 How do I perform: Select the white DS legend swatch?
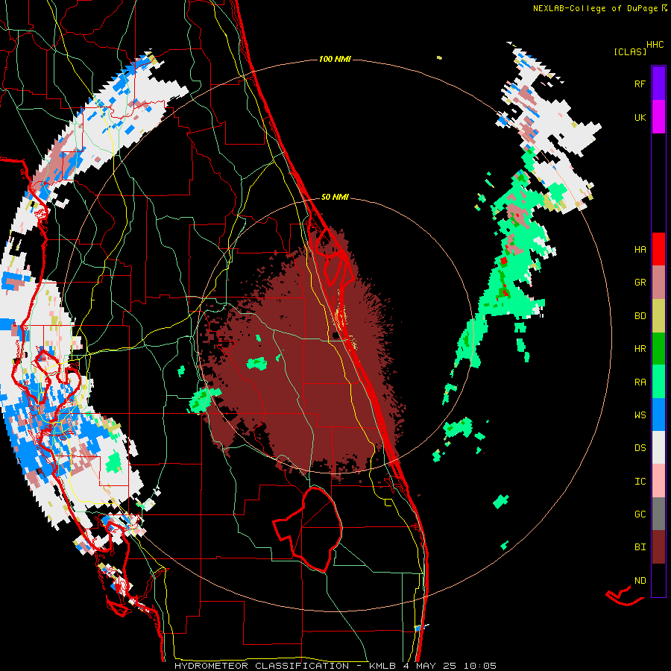(658, 447)
